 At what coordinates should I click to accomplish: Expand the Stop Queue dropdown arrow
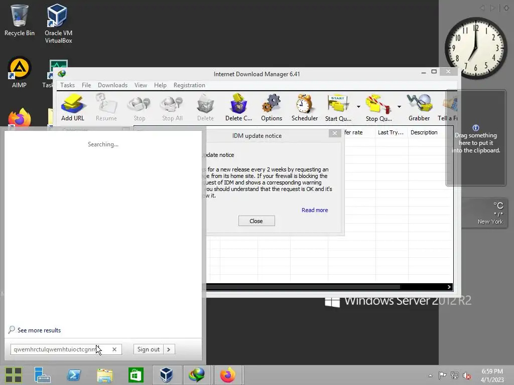399,107
